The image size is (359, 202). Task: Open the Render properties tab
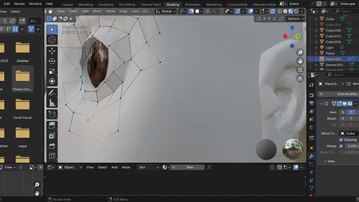[x=311, y=95]
